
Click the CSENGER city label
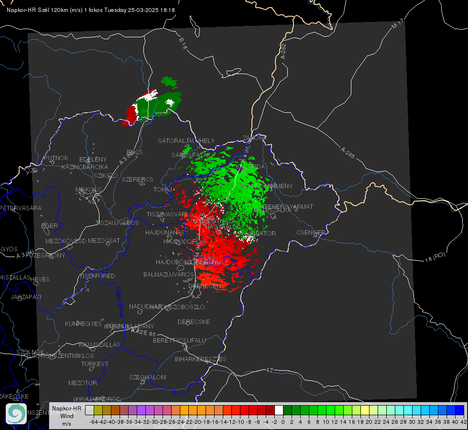pyautogui.click(x=310, y=233)
